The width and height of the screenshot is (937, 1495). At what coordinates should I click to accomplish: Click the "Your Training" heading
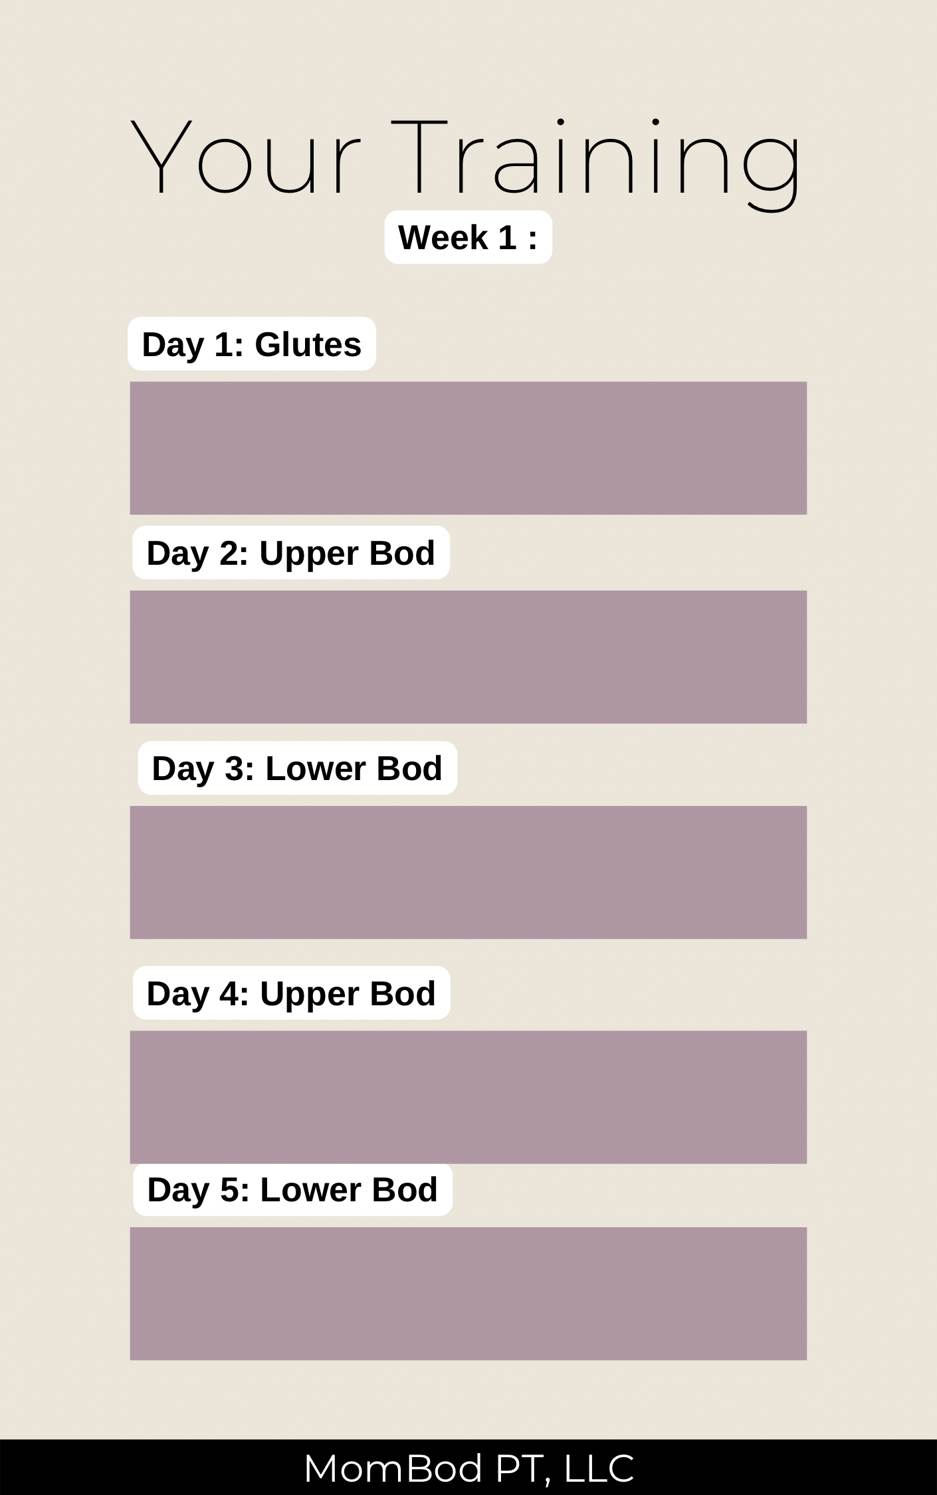(x=467, y=164)
